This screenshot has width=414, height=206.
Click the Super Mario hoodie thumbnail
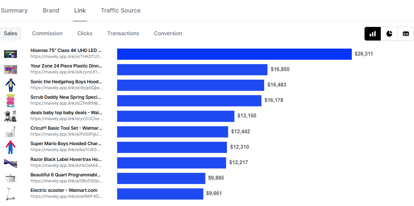click(x=11, y=147)
